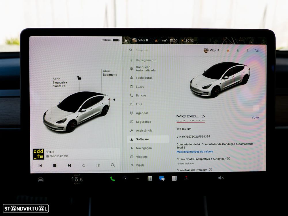Tap the white Model 3 car image on left panel
288x216 pixels.
(x=77, y=112)
